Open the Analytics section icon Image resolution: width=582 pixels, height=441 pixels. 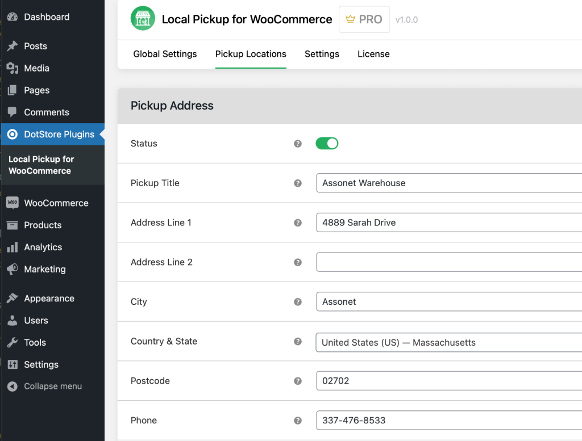(x=14, y=247)
